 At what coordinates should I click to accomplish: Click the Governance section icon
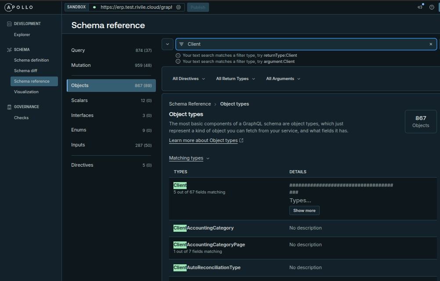[9, 107]
